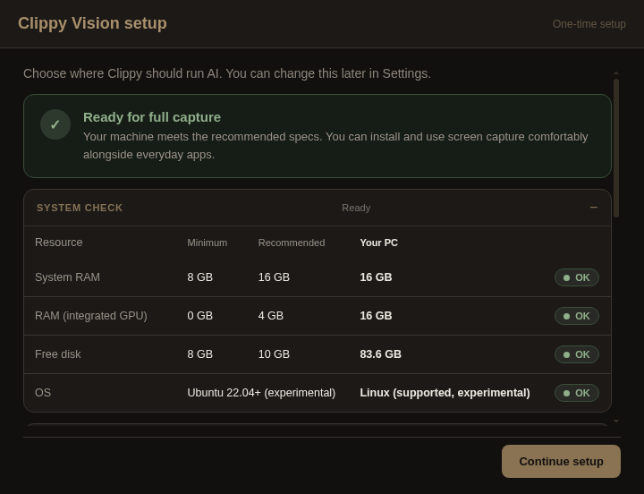Click the scrollbar down arrow
The width and height of the screenshot is (644, 494).
(x=616, y=422)
